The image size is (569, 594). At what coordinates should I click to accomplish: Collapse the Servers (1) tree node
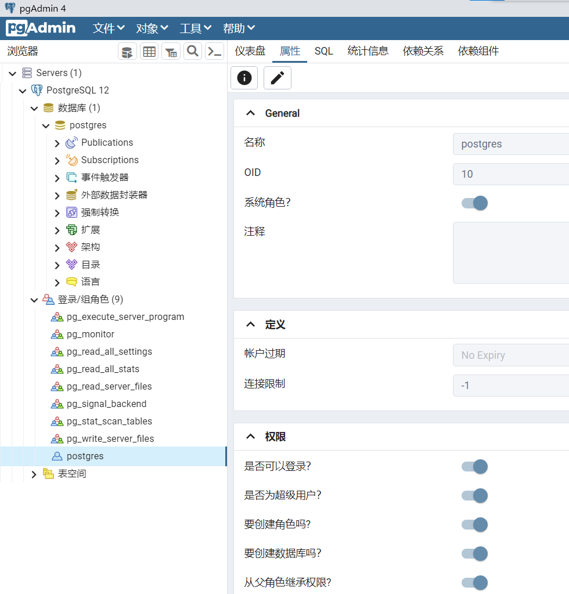pyautogui.click(x=13, y=74)
